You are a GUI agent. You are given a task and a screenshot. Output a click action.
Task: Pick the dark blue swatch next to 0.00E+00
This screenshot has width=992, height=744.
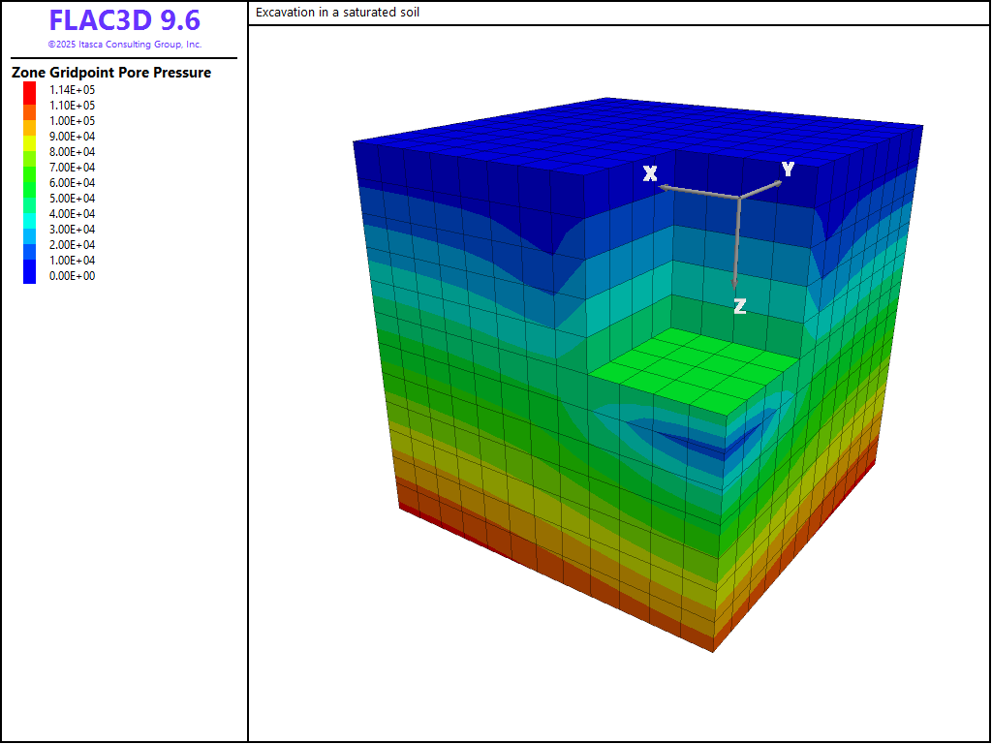pyautogui.click(x=30, y=276)
